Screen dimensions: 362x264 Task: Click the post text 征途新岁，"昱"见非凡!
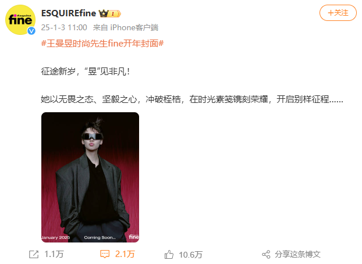86,72
